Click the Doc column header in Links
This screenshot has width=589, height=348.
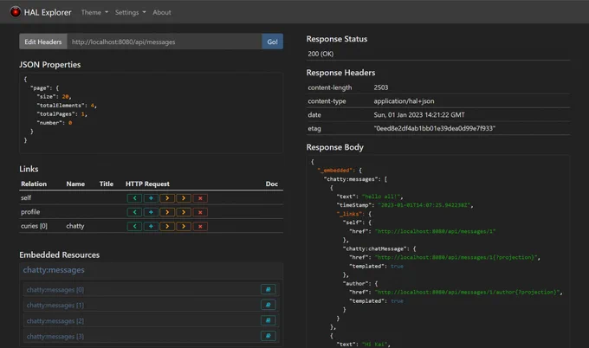[x=272, y=184]
